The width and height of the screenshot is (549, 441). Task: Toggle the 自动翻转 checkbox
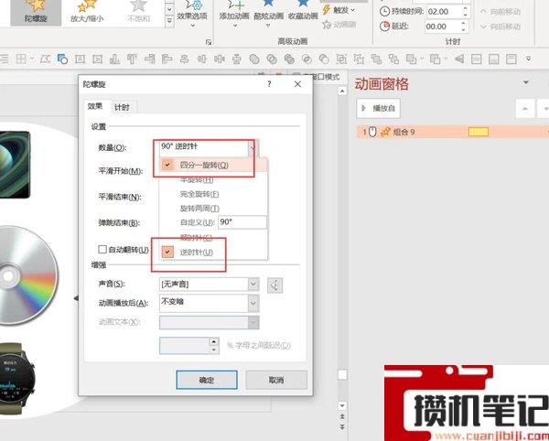tap(102, 249)
